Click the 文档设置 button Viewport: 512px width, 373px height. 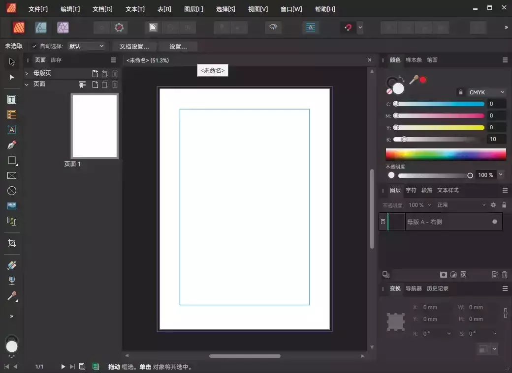(133, 46)
